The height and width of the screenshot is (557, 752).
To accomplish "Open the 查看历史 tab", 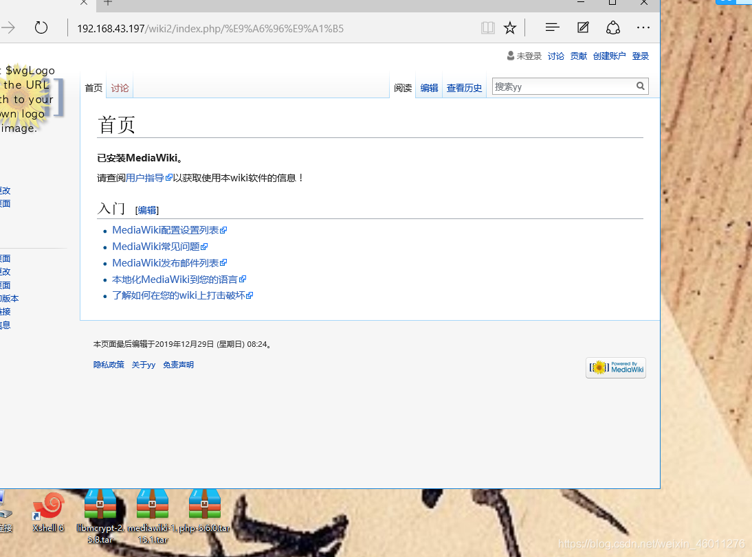I will pos(464,88).
